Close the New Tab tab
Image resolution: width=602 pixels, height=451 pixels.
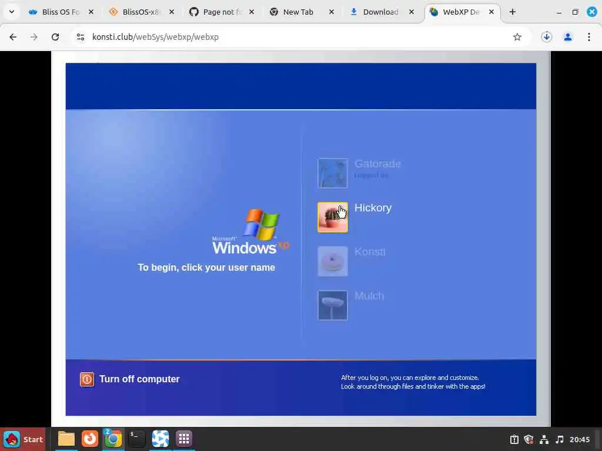[x=332, y=12]
